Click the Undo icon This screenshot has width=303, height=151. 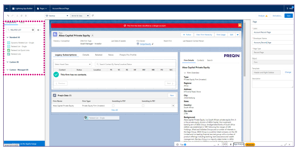click(x=8, y=16)
